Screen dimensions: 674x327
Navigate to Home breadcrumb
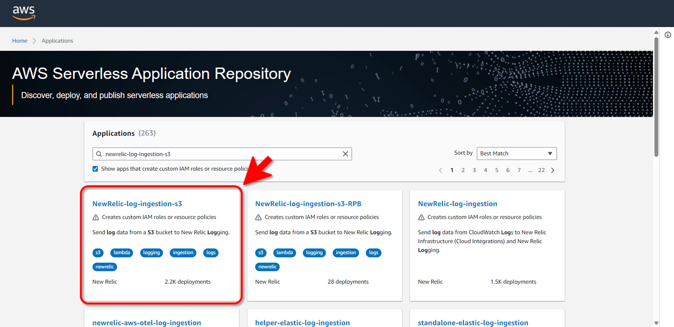coord(20,41)
